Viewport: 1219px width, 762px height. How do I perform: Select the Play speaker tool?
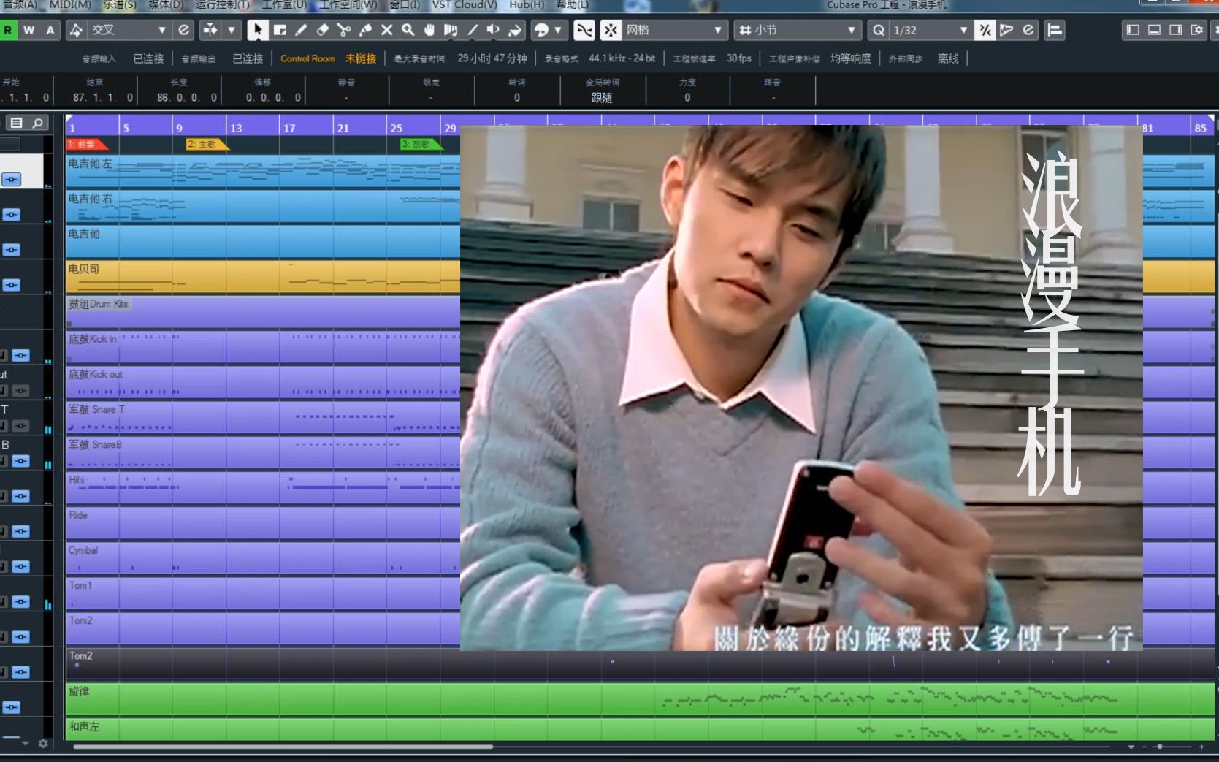(494, 30)
